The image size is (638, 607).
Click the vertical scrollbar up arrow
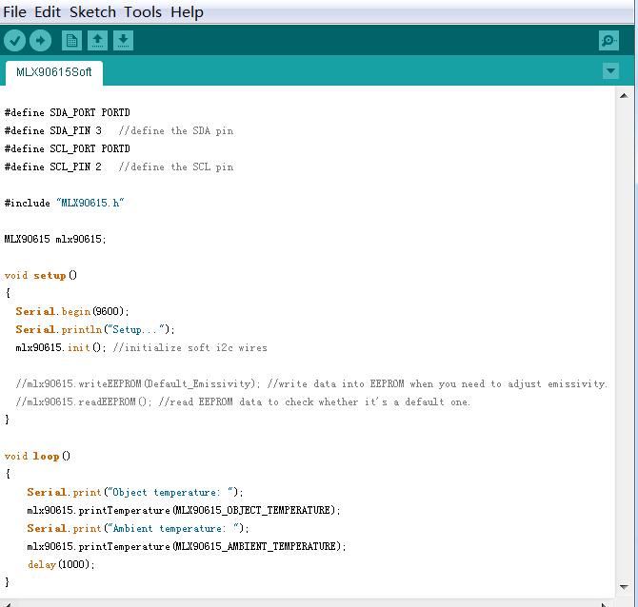point(624,96)
